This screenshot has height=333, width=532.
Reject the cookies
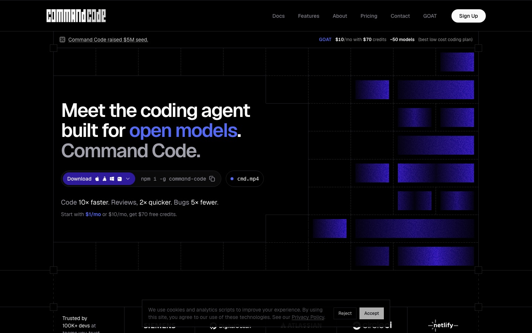[x=345, y=313]
